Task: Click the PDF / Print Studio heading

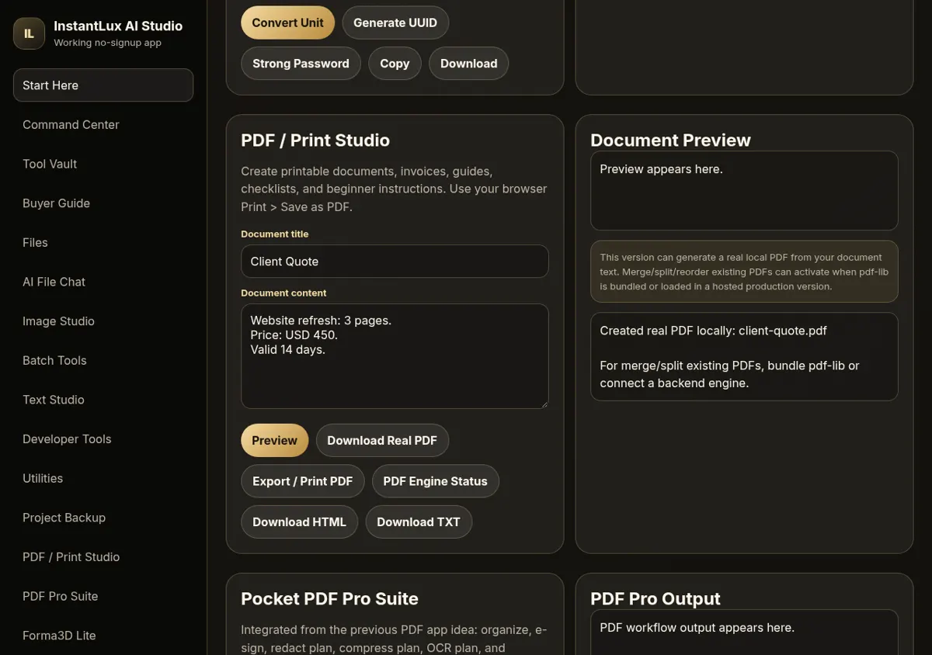Action: tap(315, 140)
